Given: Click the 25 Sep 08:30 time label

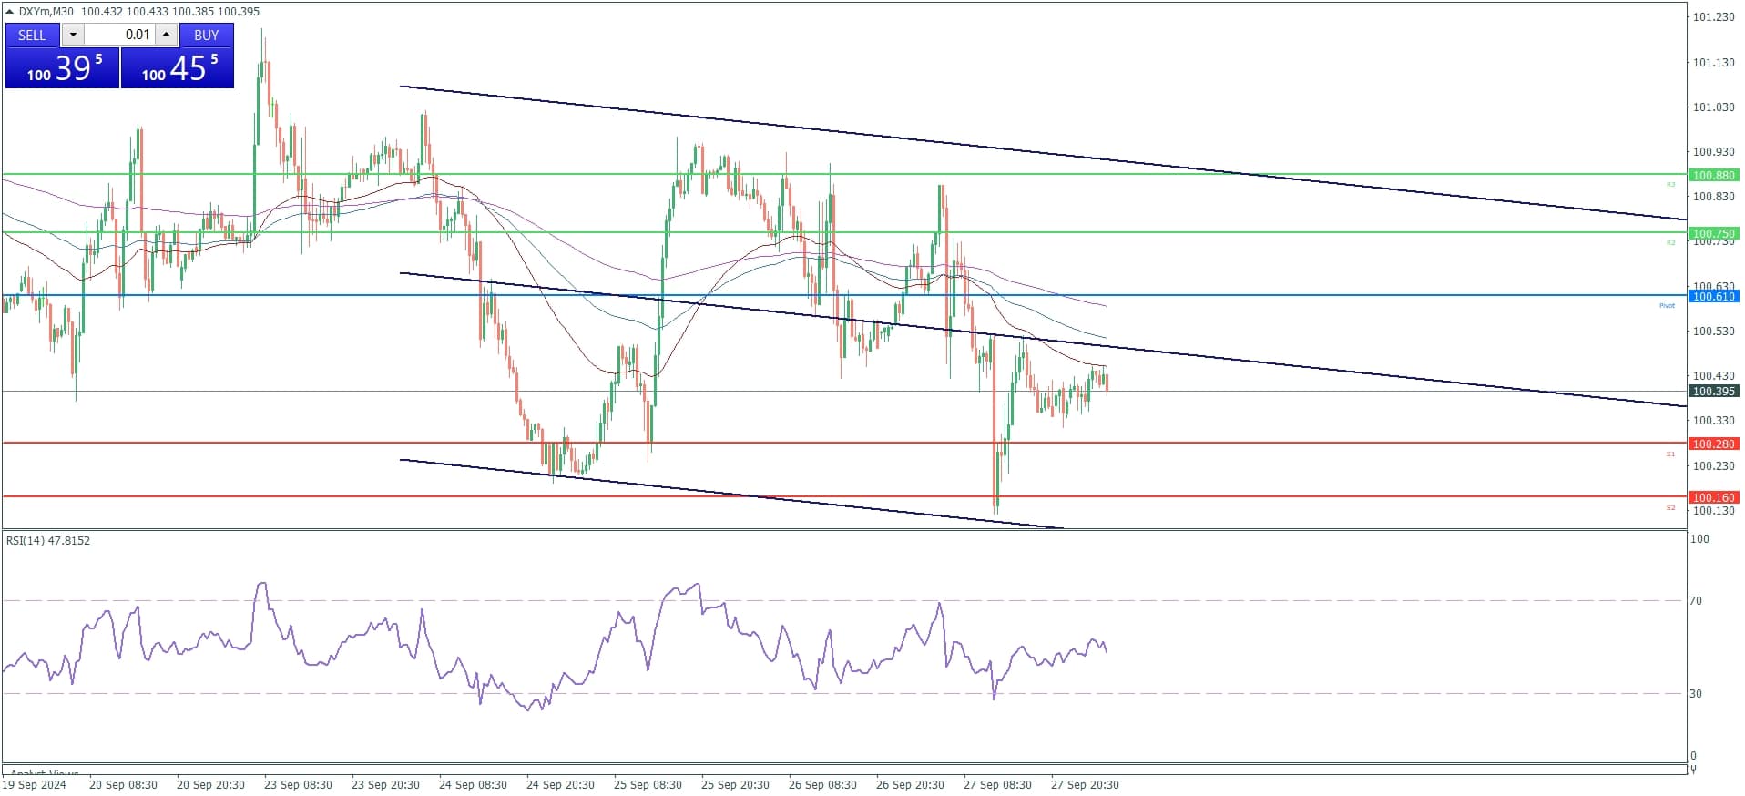Looking at the screenshot, I should tap(648, 784).
